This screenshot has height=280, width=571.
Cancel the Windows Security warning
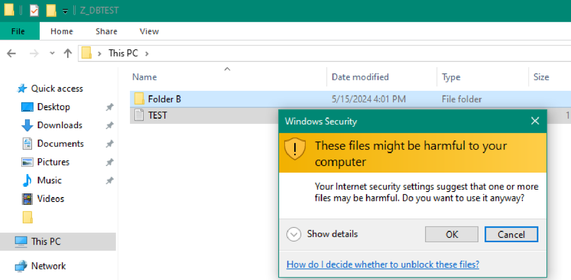(511, 234)
